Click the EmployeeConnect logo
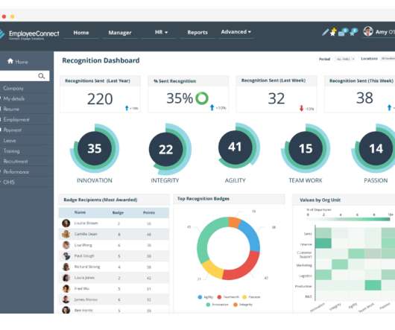Screen dimensions: 395x330 (x=31, y=34)
